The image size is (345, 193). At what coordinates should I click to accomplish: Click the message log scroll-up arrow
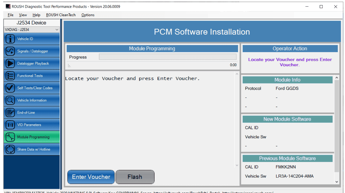pos(237,74)
